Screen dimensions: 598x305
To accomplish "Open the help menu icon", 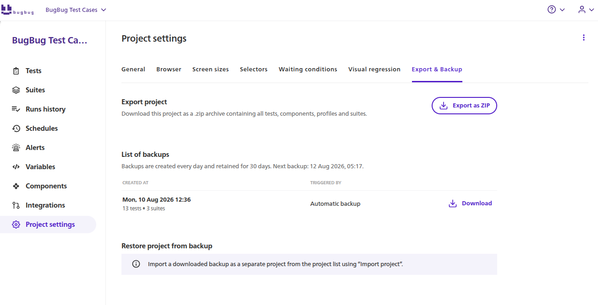I will pyautogui.click(x=552, y=10).
